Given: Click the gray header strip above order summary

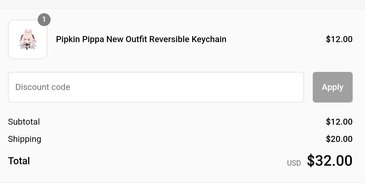Looking at the screenshot, I should click(182, 4).
